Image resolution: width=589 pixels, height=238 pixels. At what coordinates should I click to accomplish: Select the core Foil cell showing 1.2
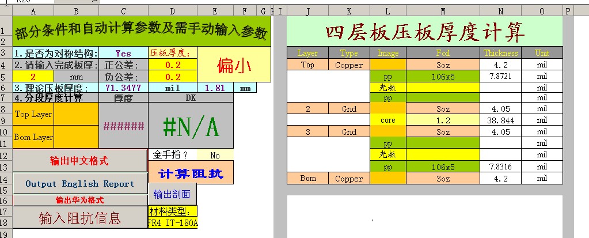pos(443,120)
